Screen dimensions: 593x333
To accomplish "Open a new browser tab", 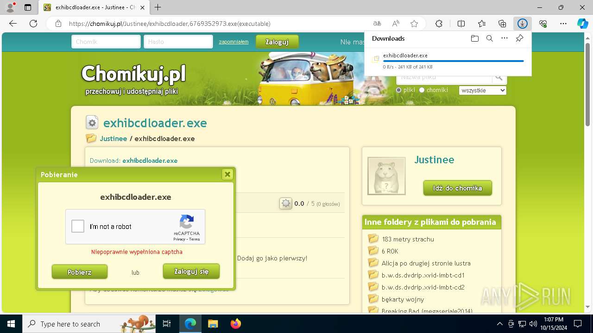I will tap(158, 7).
